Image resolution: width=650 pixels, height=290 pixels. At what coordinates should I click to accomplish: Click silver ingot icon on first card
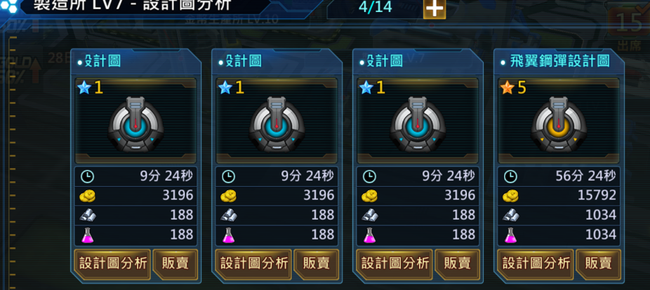(88, 215)
